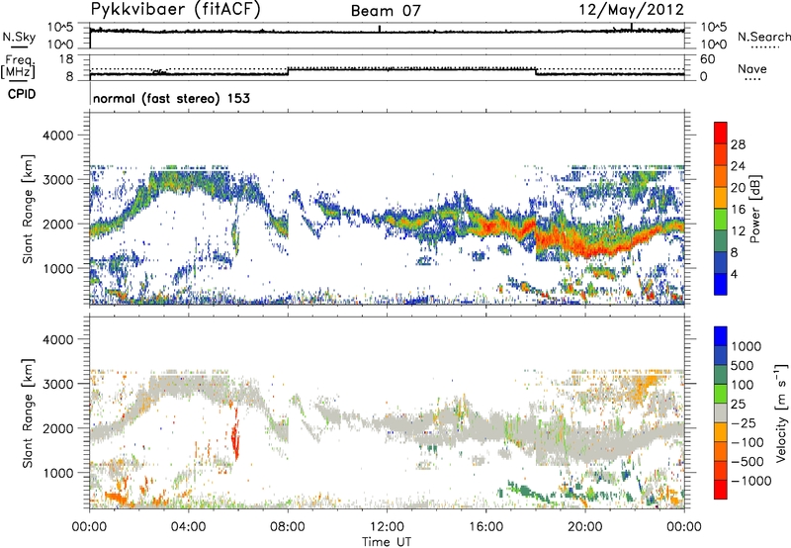Click the "Slant Range [km]" label of the velocity panel
This screenshot has height=548, width=791.
click(x=28, y=412)
